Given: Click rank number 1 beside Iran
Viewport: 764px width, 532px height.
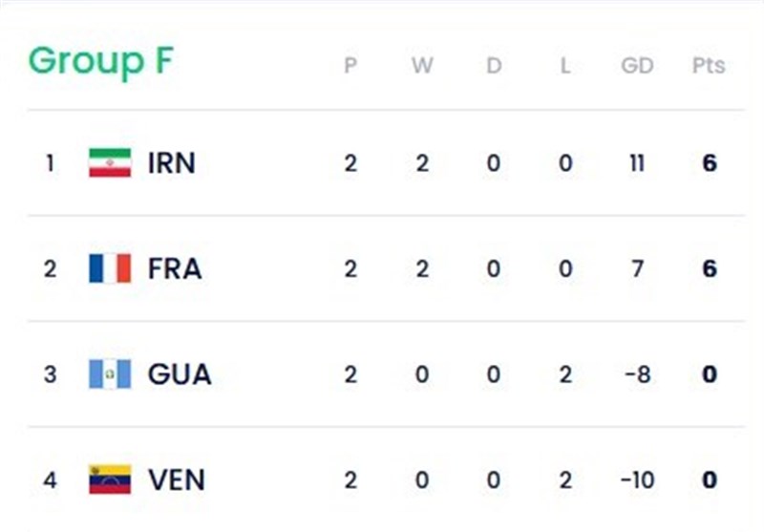Looking at the screenshot, I should point(50,163).
